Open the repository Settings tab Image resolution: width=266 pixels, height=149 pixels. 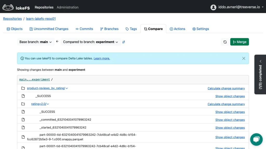pos(201,29)
